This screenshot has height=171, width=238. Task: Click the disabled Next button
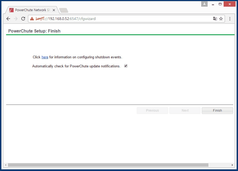185,111
